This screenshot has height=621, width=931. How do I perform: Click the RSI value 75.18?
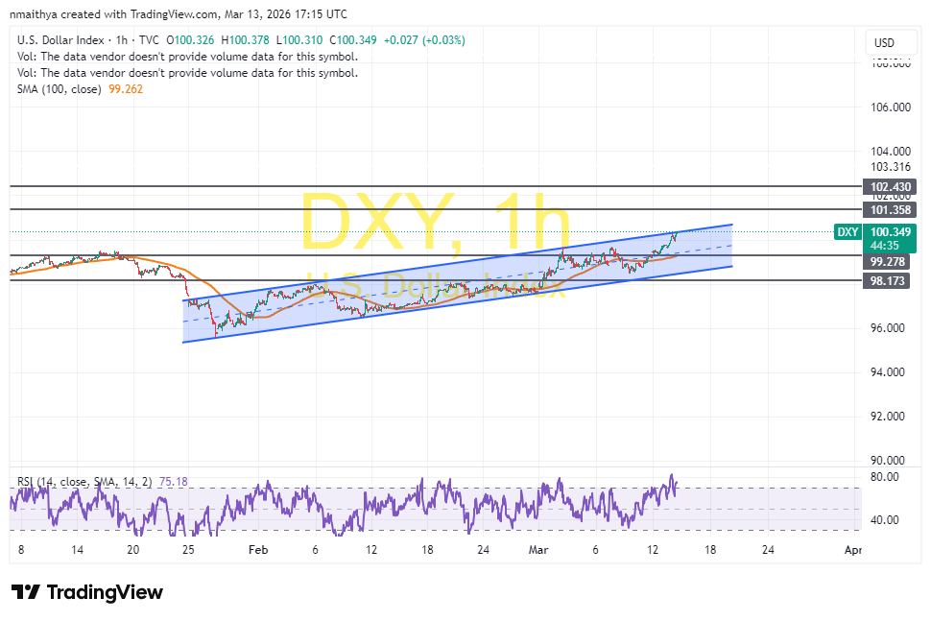[174, 482]
